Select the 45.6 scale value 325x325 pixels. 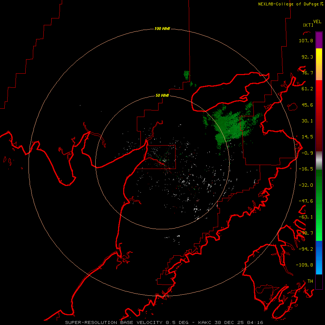[x=307, y=105]
